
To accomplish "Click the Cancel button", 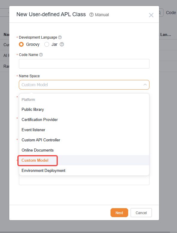I will click(141, 213).
